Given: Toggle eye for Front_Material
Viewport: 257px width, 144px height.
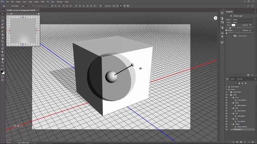Looking at the screenshot, I should [x=226, y=100].
